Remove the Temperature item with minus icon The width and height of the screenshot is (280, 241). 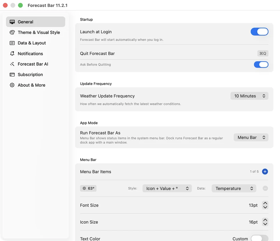click(265, 188)
